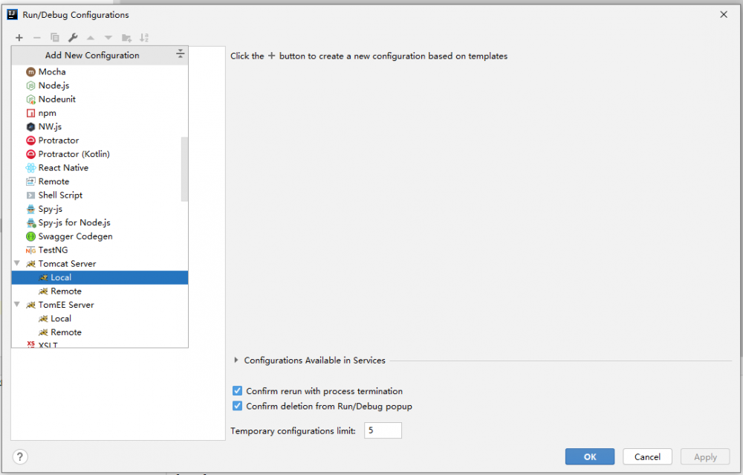Click the TomEE Server icon
Screen dimensions: 743x475
[30, 306]
